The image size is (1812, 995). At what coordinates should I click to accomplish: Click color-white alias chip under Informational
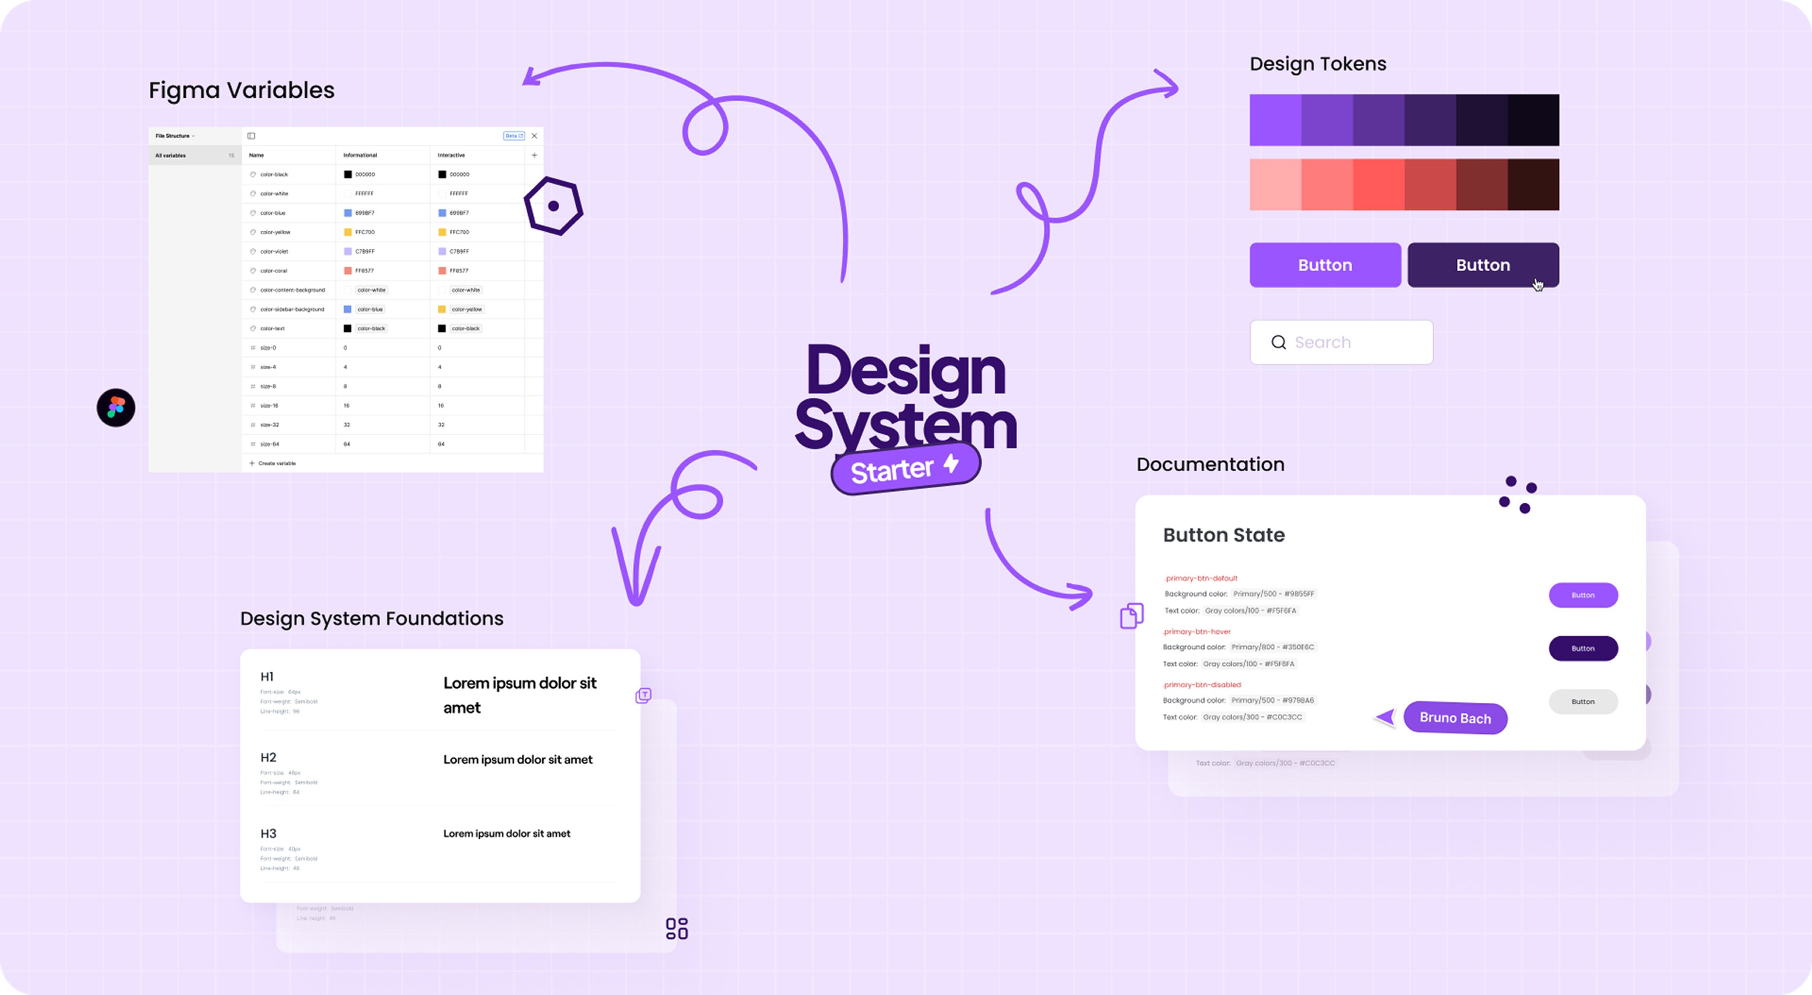[371, 290]
